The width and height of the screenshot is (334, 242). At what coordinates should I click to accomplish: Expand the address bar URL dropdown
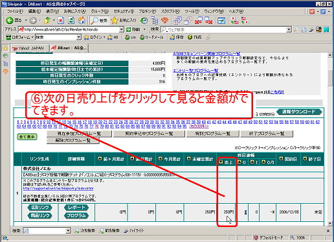122,29
